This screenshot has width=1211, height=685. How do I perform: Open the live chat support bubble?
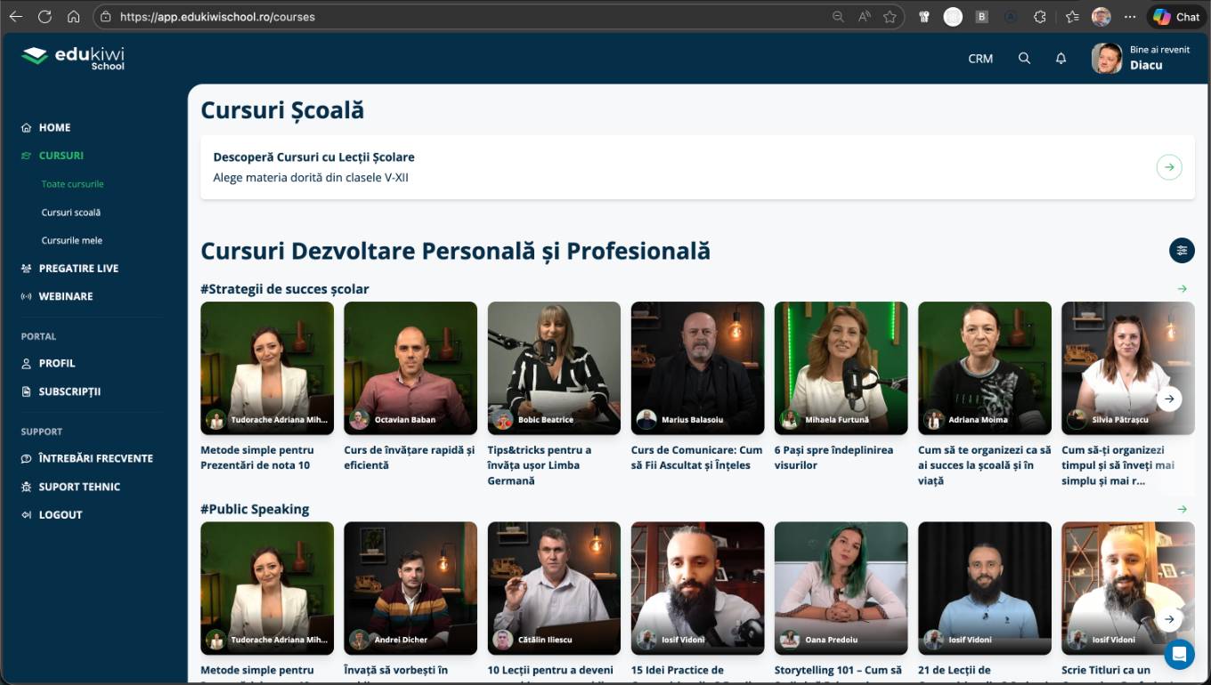coord(1179,654)
